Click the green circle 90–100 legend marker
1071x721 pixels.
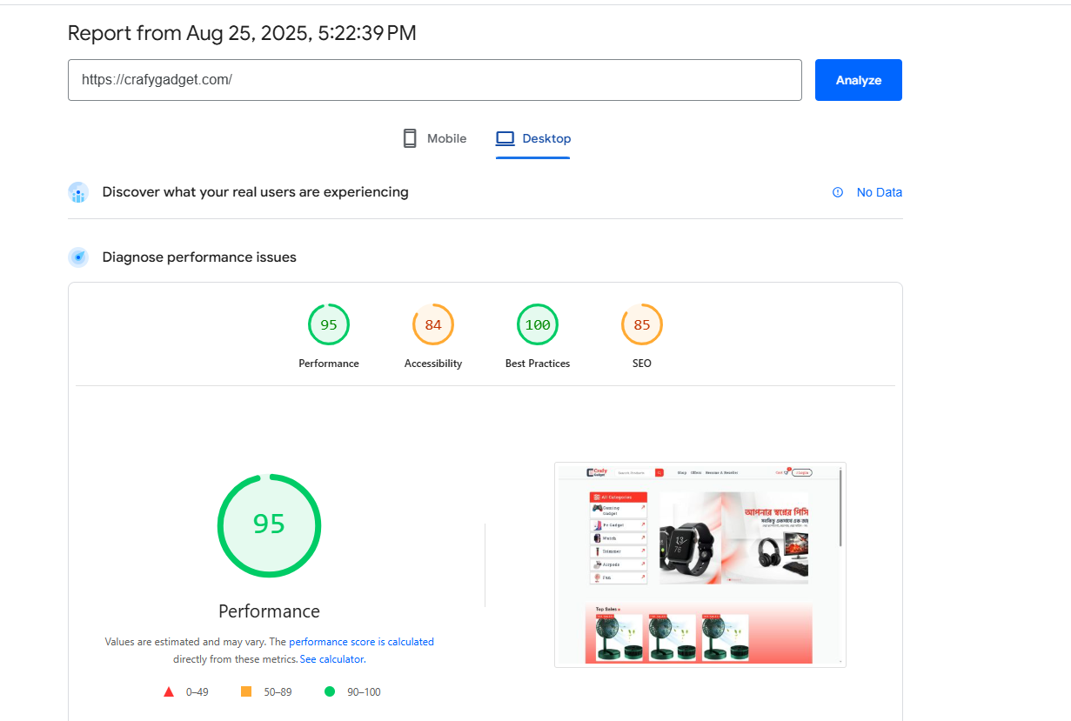click(x=330, y=692)
